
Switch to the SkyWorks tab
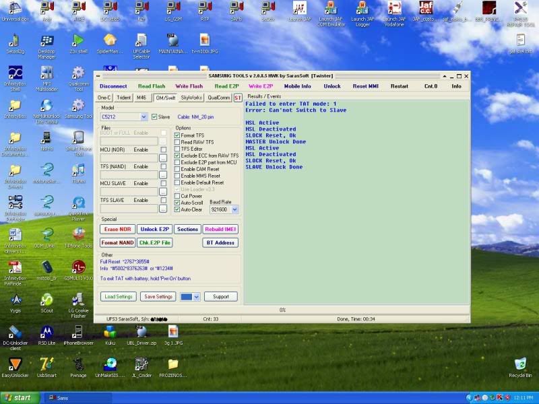pyautogui.click(x=191, y=98)
